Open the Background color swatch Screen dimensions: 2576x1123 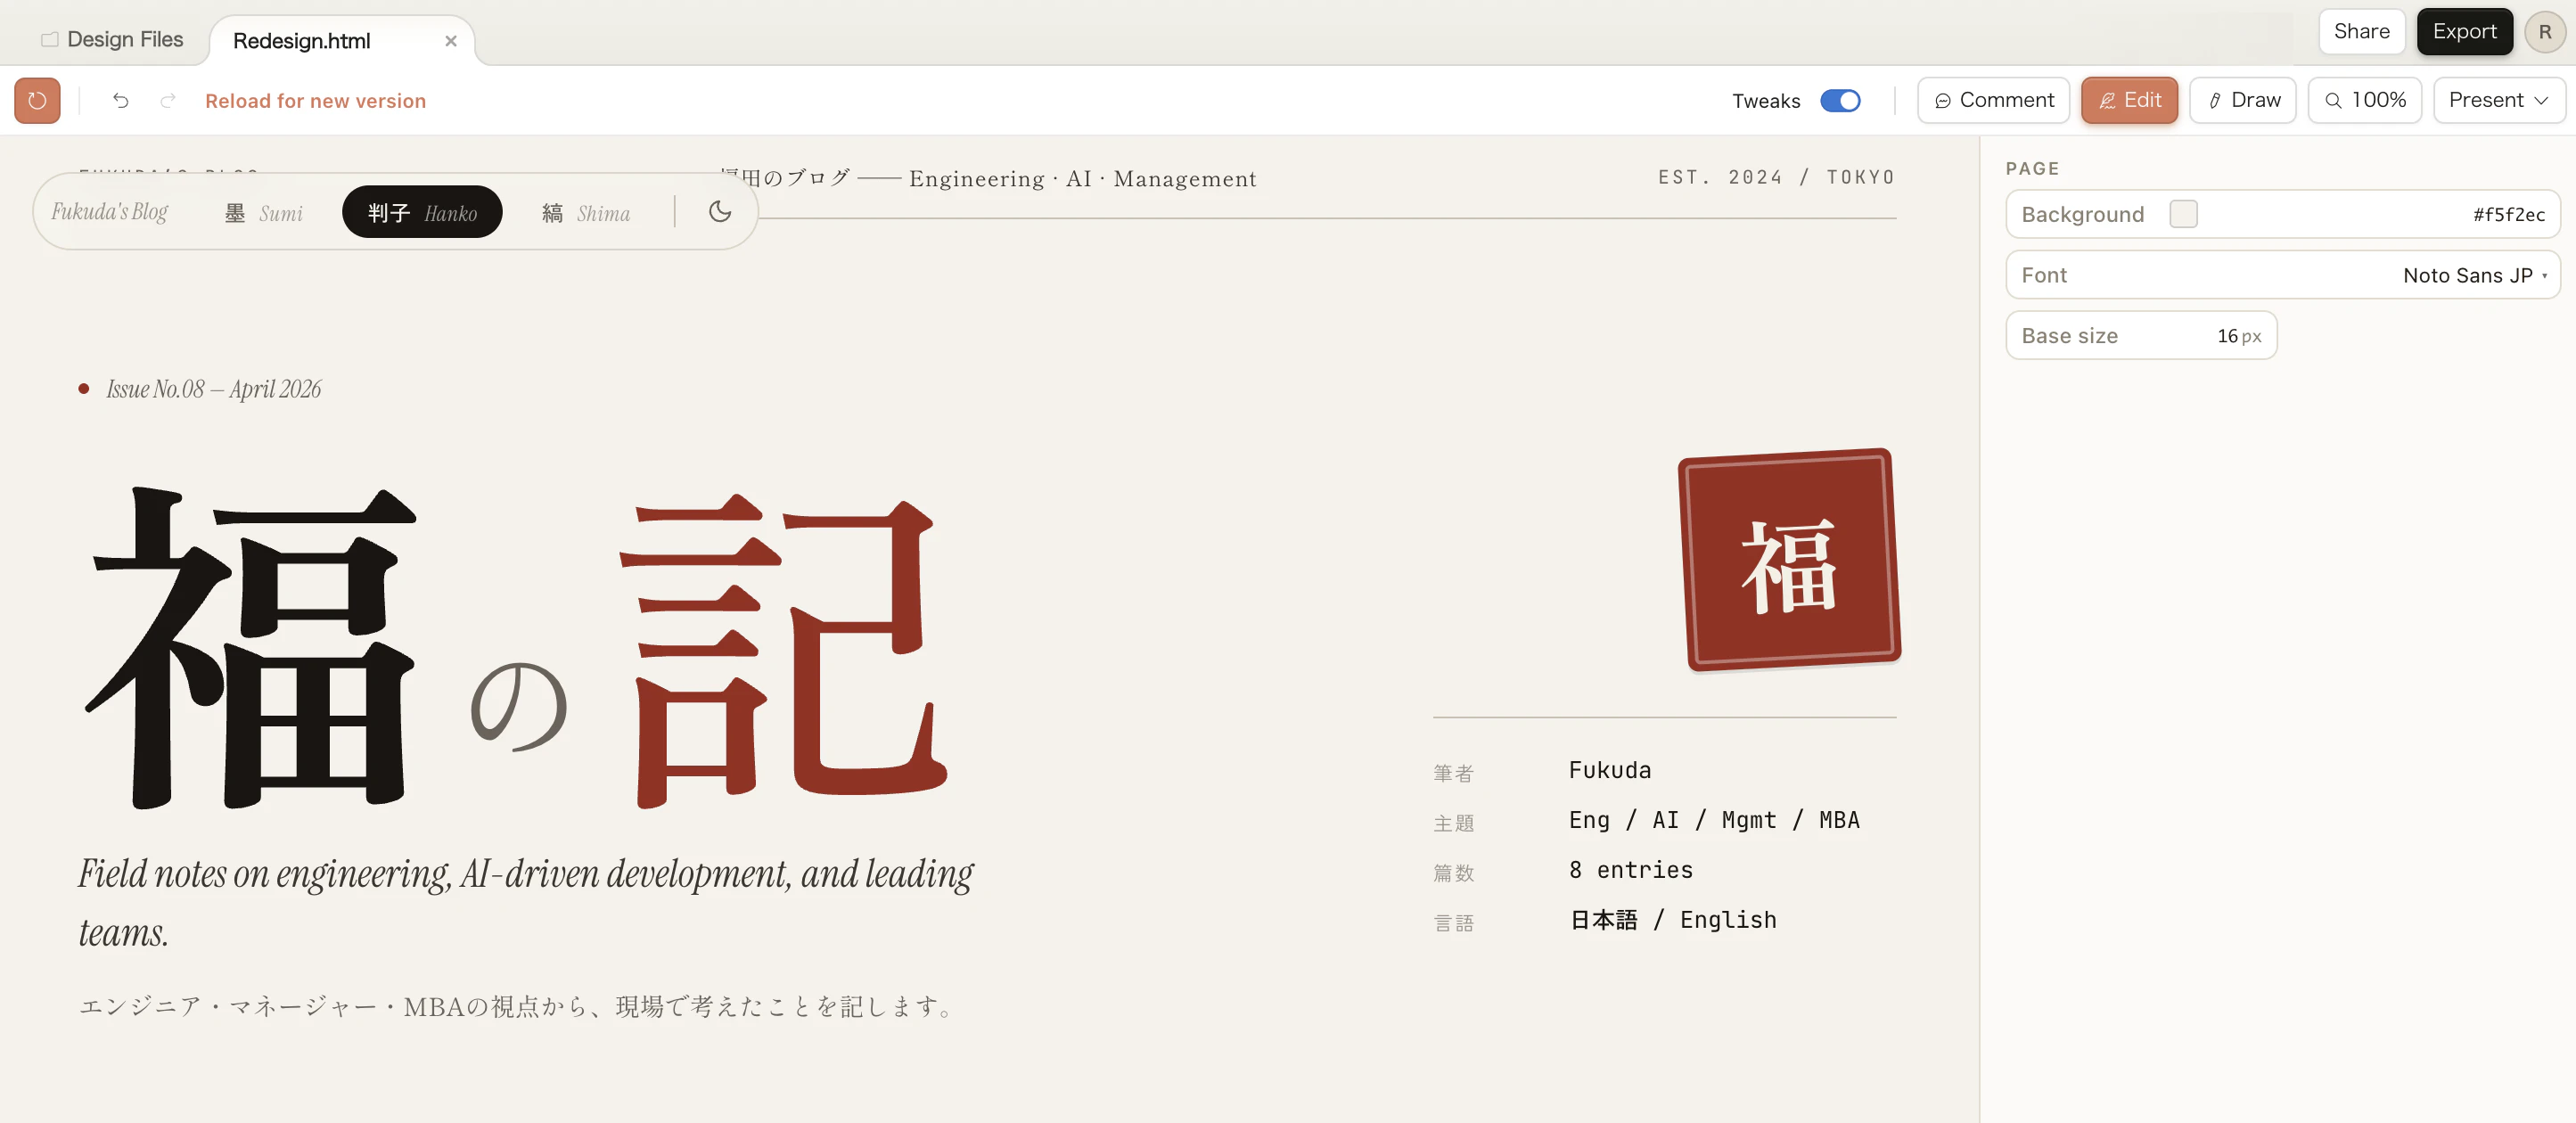(2183, 214)
